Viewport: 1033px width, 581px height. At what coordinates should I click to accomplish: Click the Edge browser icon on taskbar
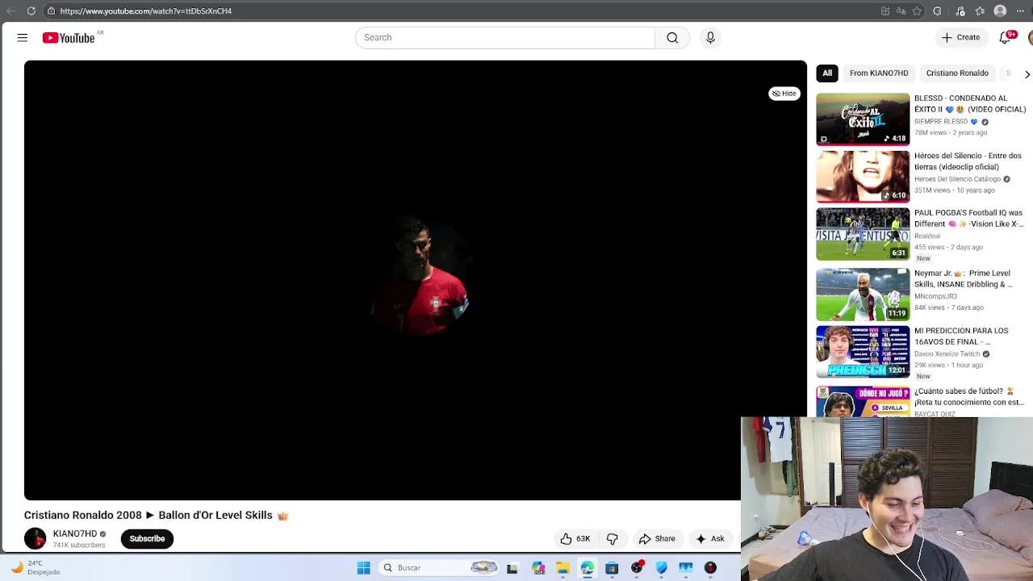coord(588,568)
